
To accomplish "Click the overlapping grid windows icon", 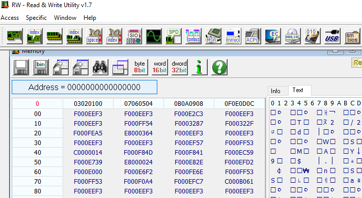I will 120,67.
